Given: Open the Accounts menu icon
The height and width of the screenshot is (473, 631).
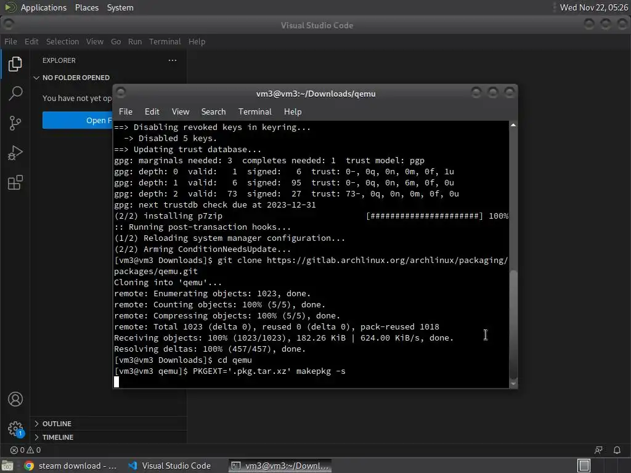Looking at the screenshot, I should point(15,399).
